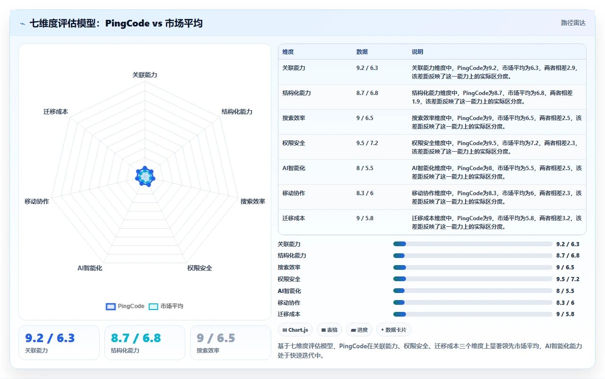Click table value 9.2 / 6.3
The height and width of the screenshot is (379, 605).
coord(367,68)
